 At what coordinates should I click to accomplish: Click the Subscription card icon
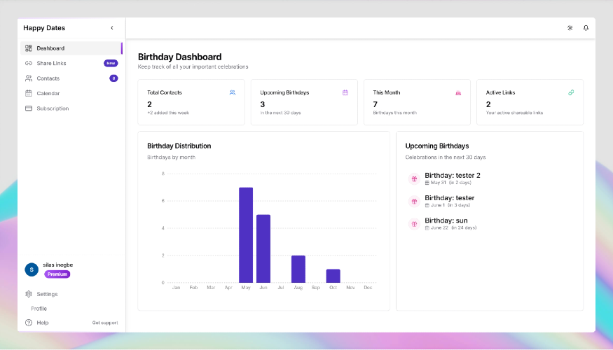(x=29, y=108)
